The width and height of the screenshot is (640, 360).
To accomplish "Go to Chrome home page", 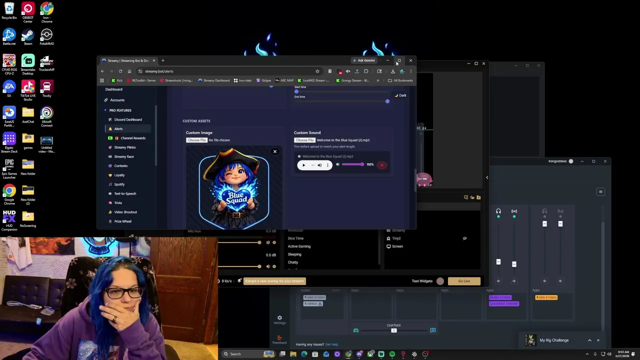I will (x=129, y=71).
